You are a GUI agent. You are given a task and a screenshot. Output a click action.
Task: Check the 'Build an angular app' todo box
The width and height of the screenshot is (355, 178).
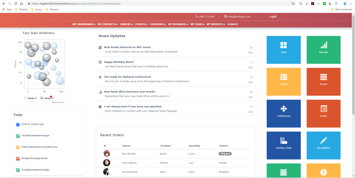click(18, 125)
